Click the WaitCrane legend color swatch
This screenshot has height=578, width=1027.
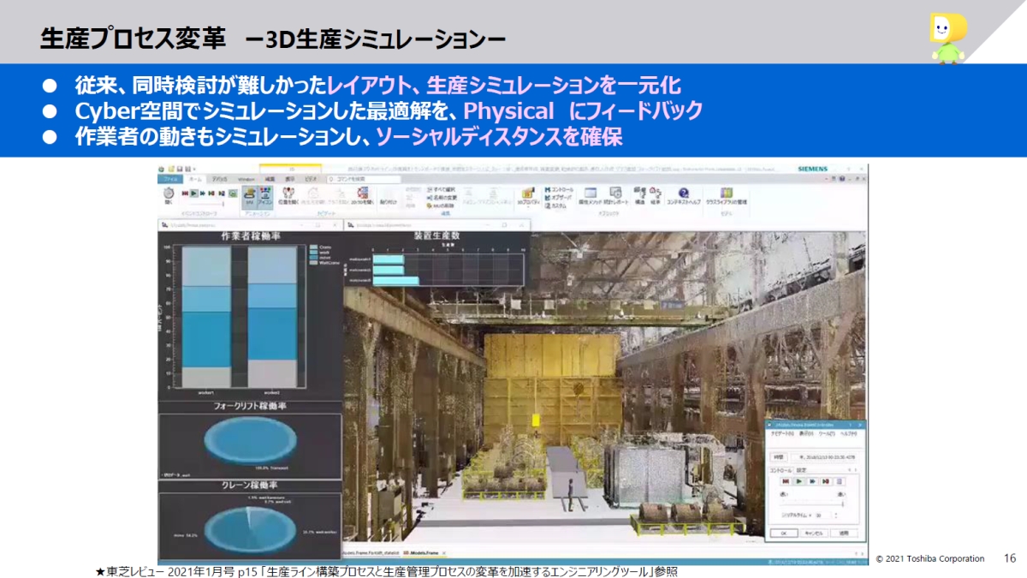[312, 263]
